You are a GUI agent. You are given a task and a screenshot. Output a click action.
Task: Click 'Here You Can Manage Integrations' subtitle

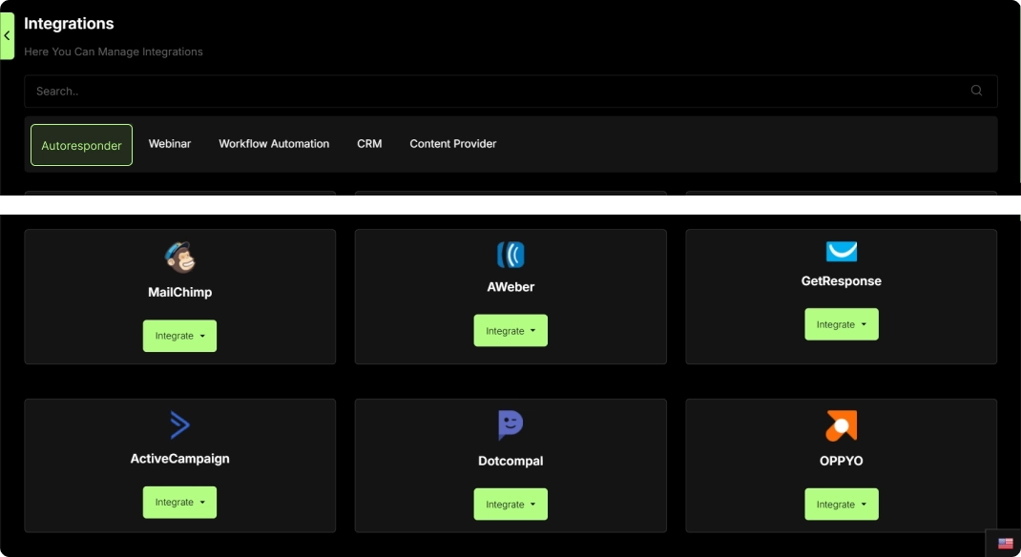click(114, 52)
